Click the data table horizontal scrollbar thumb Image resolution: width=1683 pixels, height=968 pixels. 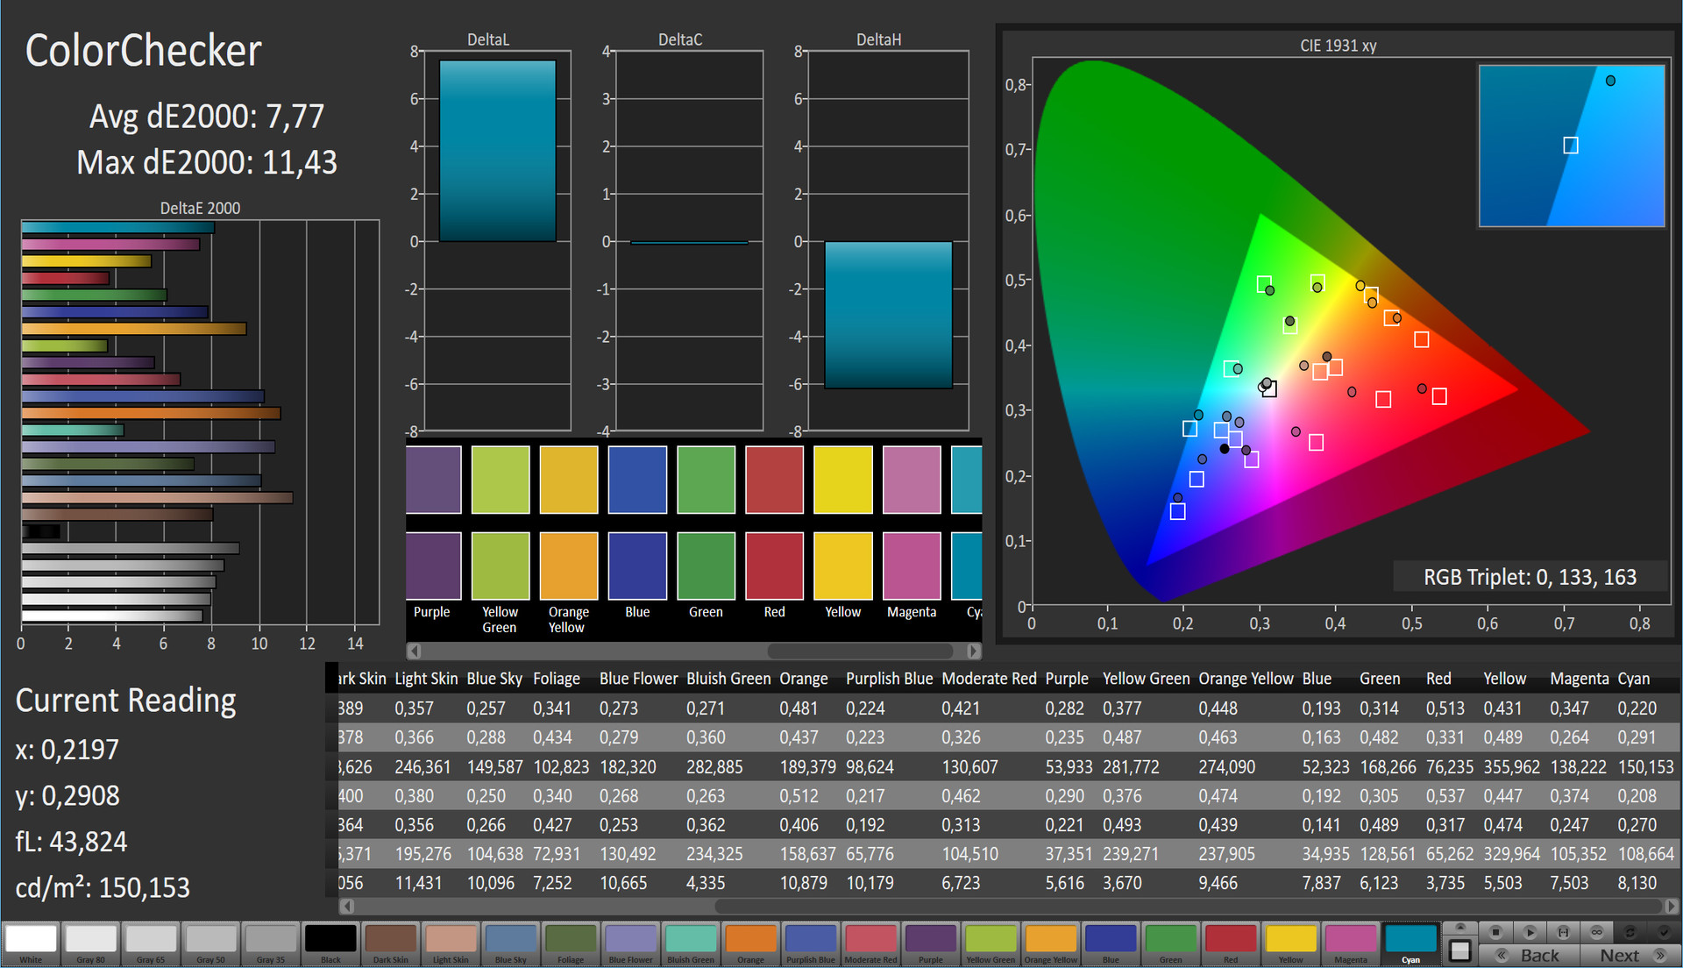pos(1188,906)
